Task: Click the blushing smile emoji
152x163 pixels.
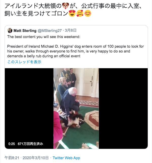Action: (88, 13)
